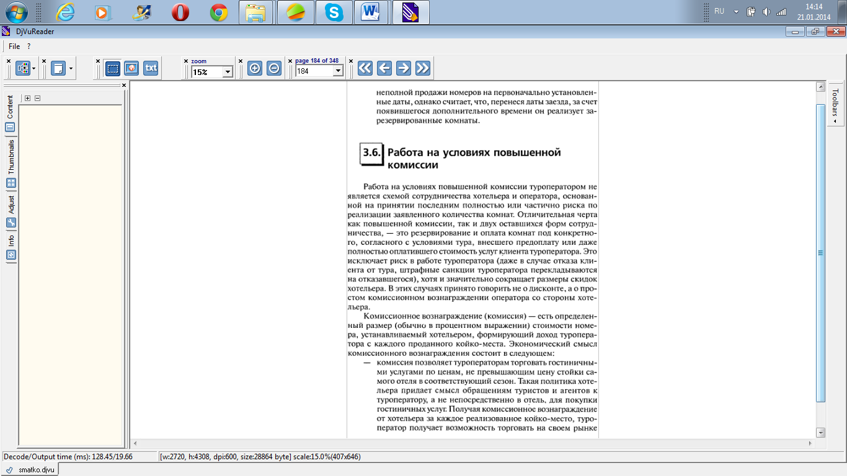This screenshot has width=847, height=476.
Task: Click the section heading "Работа на условиях повышенной комиссии"
Action: point(474,159)
